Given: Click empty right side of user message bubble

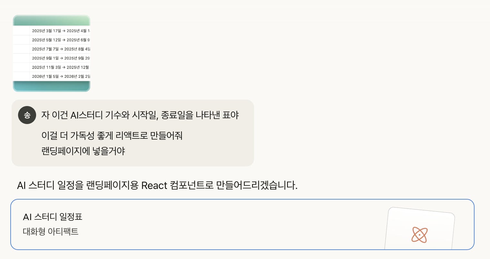Looking at the screenshot, I should pyautogui.click(x=219, y=145).
